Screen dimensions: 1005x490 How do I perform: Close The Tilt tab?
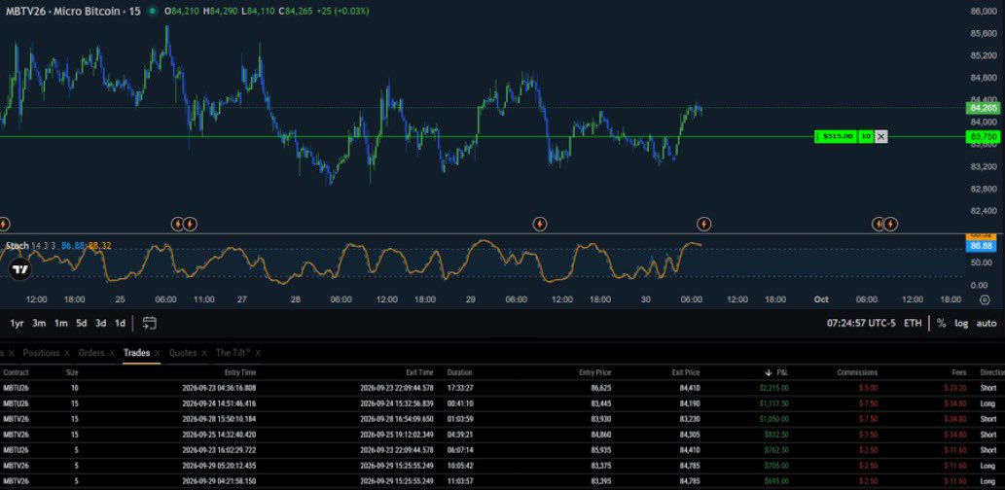click(258, 353)
